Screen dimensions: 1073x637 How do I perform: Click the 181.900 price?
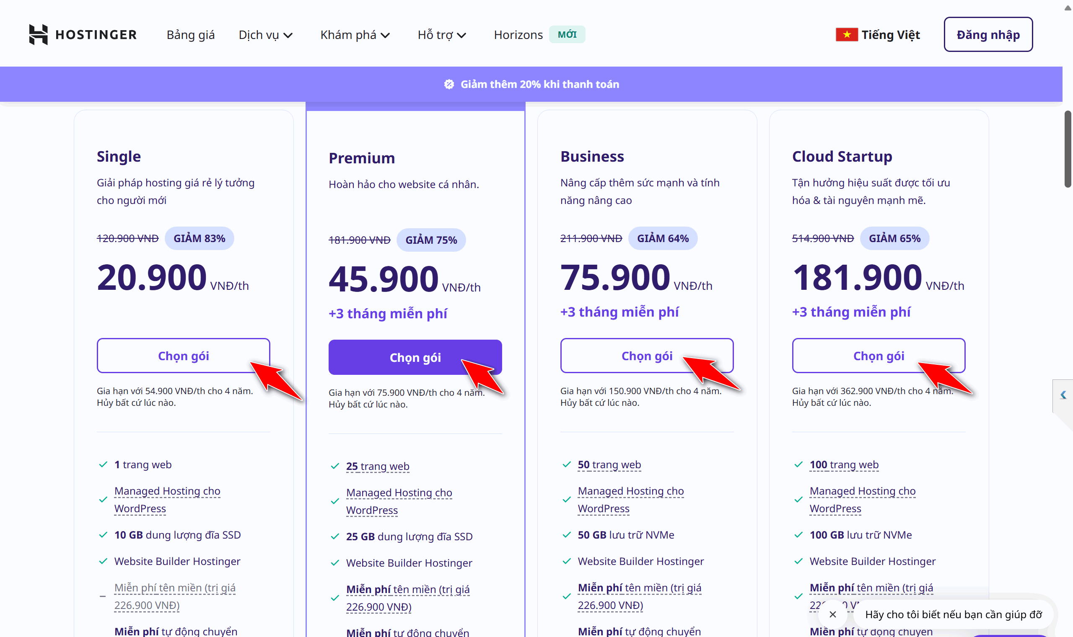click(857, 277)
